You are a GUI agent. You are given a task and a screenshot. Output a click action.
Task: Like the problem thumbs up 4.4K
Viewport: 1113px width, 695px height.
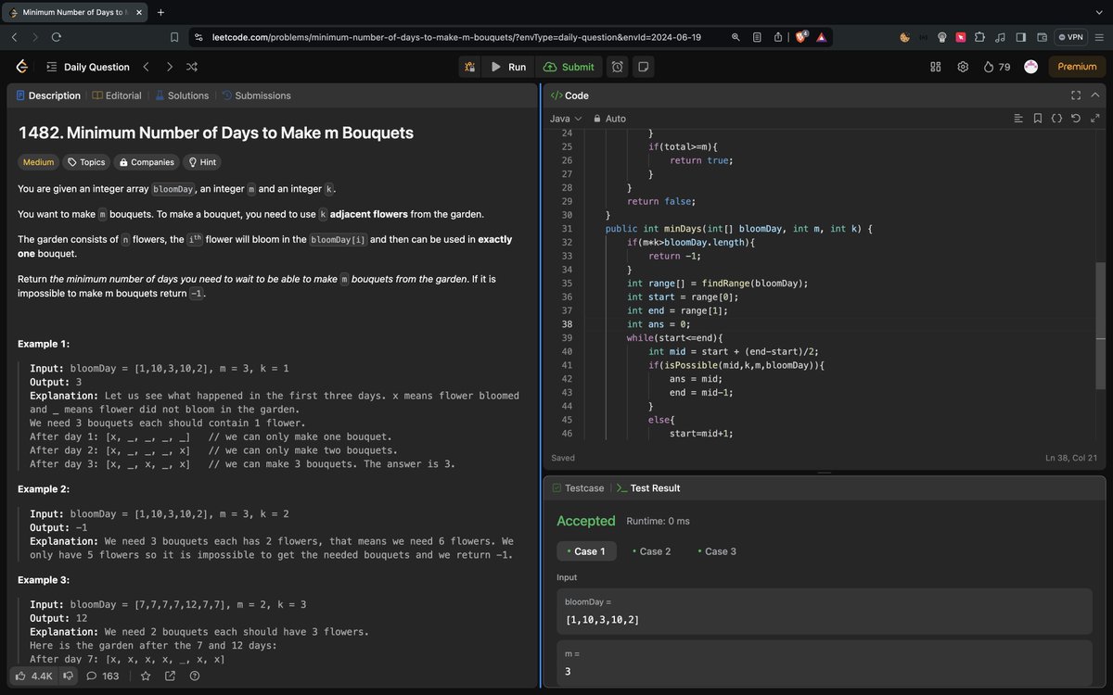(x=34, y=676)
